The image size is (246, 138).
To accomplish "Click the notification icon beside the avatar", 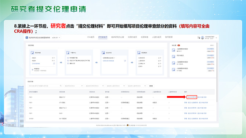I will pos(199,38).
